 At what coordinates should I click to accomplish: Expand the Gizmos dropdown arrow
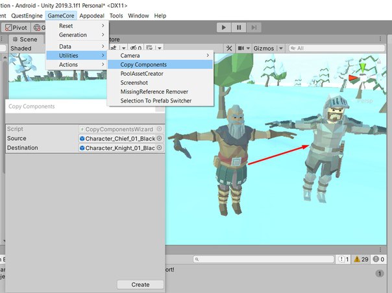[x=281, y=48]
